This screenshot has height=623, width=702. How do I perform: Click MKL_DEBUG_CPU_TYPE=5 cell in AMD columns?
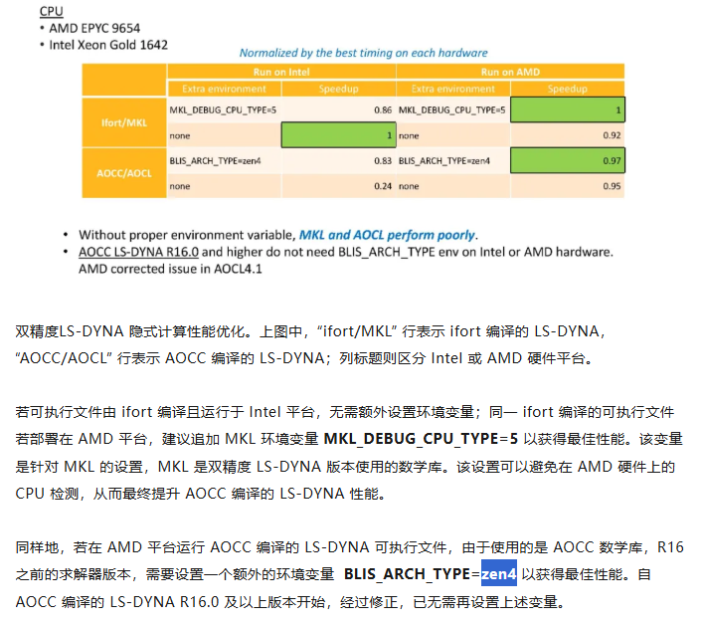point(453,109)
